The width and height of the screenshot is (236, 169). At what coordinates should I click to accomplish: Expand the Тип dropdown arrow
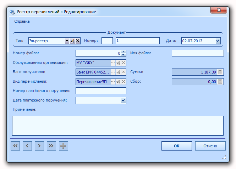click(x=67, y=41)
